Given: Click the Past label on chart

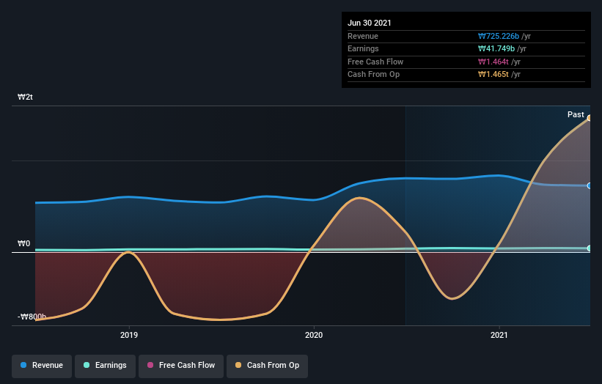Looking at the screenshot, I should (x=576, y=114).
